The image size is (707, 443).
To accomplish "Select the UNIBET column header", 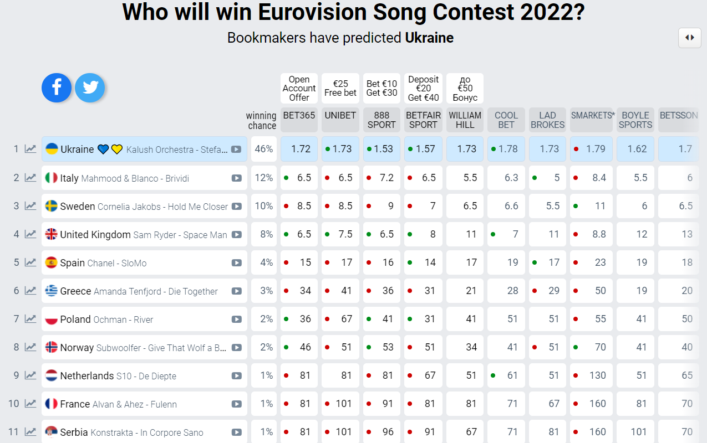I will coord(340,120).
